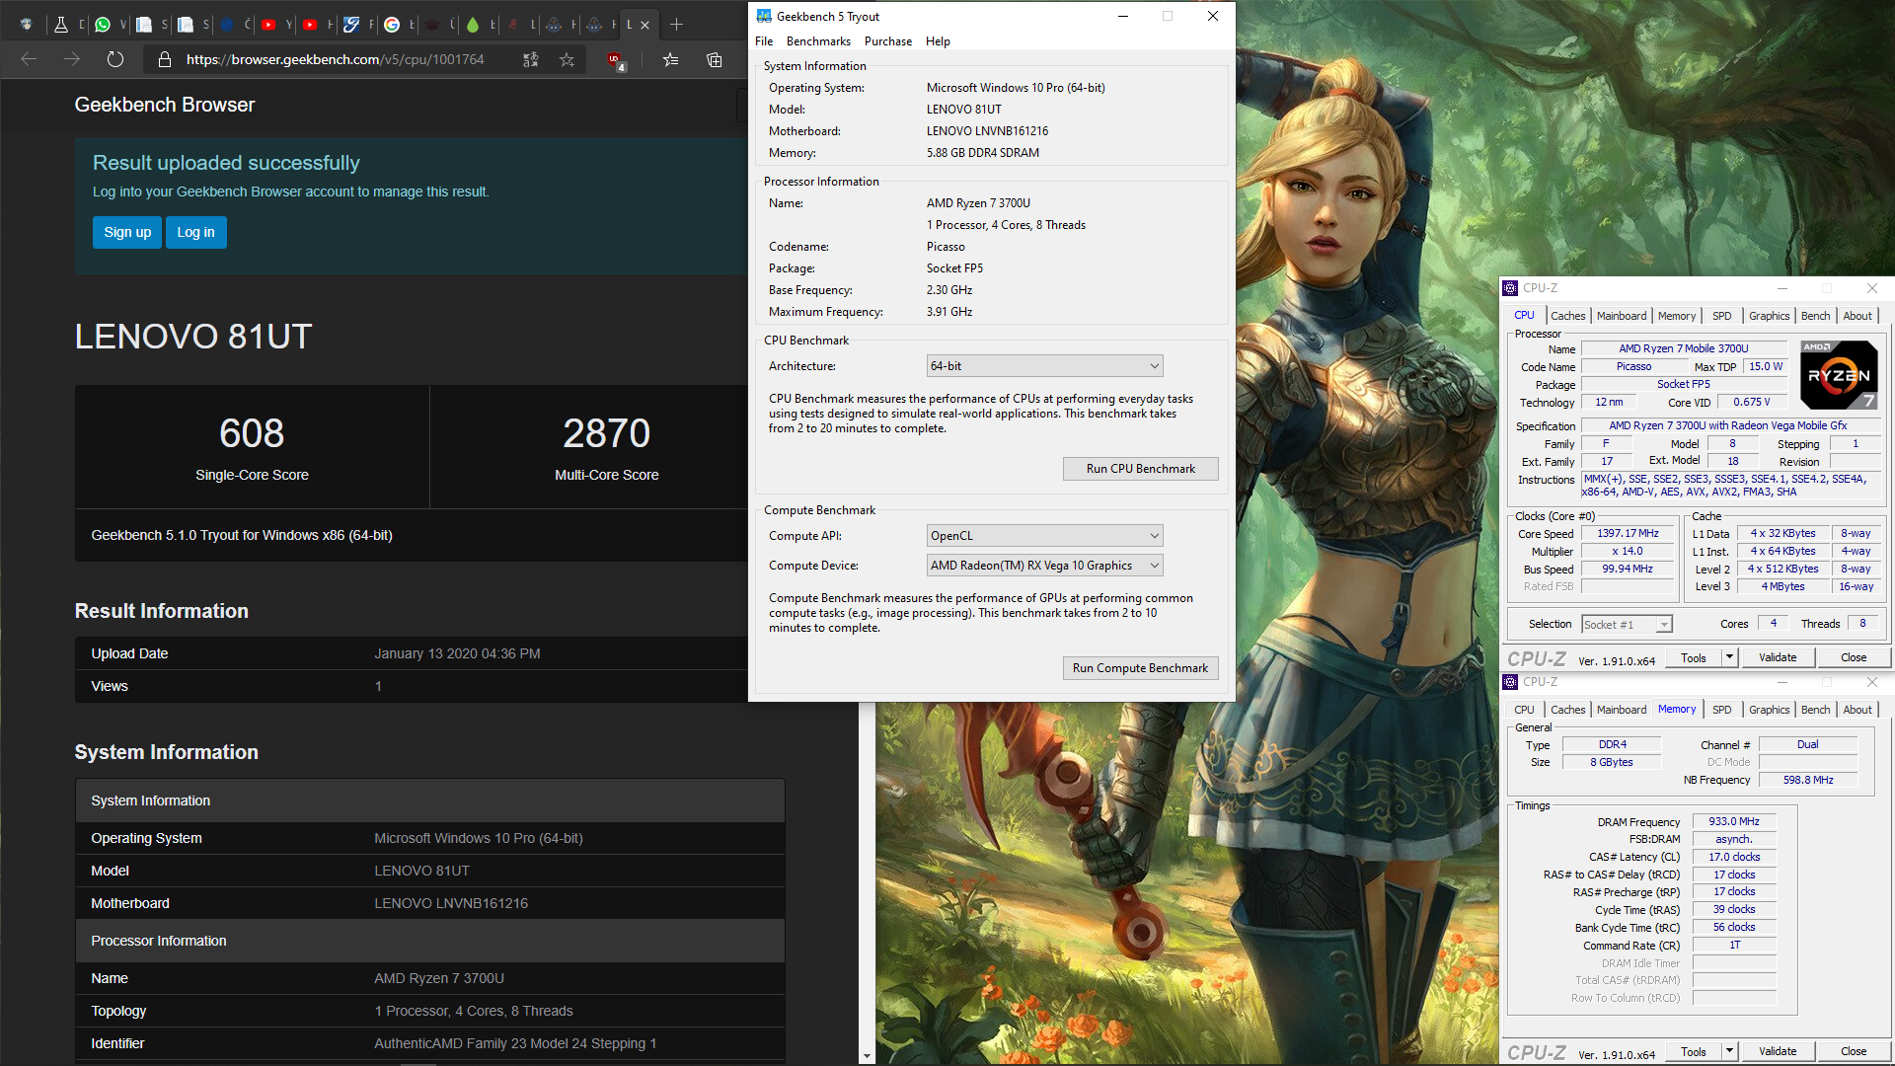View site security lock info
Image resolution: width=1895 pixels, height=1066 pixels.
pos(165,59)
